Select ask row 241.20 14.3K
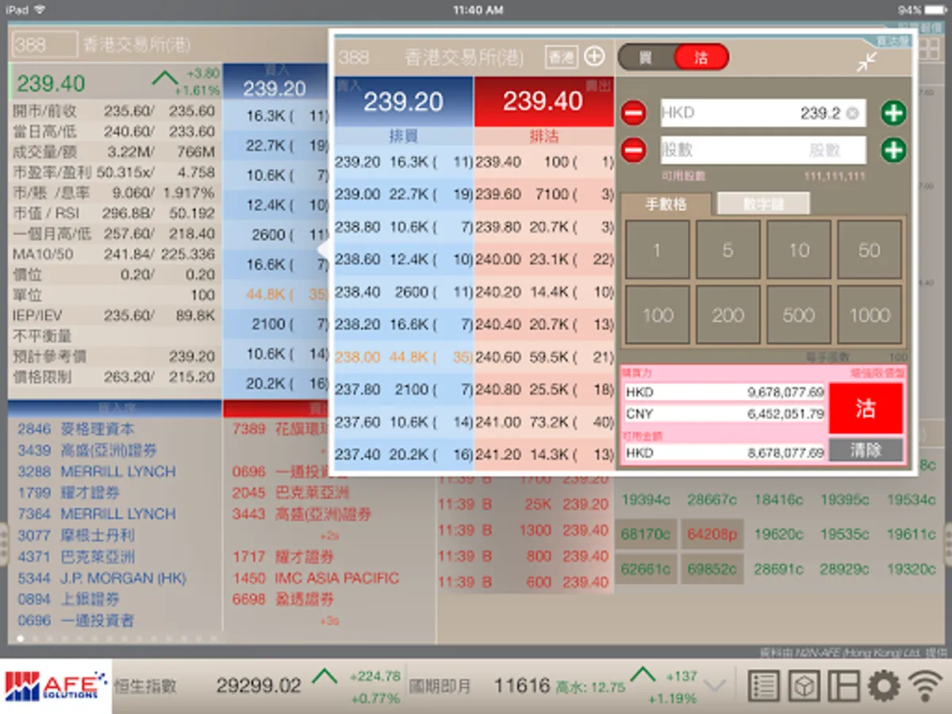This screenshot has width=952, height=714. point(544,455)
